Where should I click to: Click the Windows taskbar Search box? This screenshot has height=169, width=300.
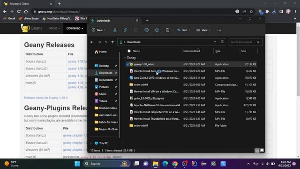tap(106, 164)
